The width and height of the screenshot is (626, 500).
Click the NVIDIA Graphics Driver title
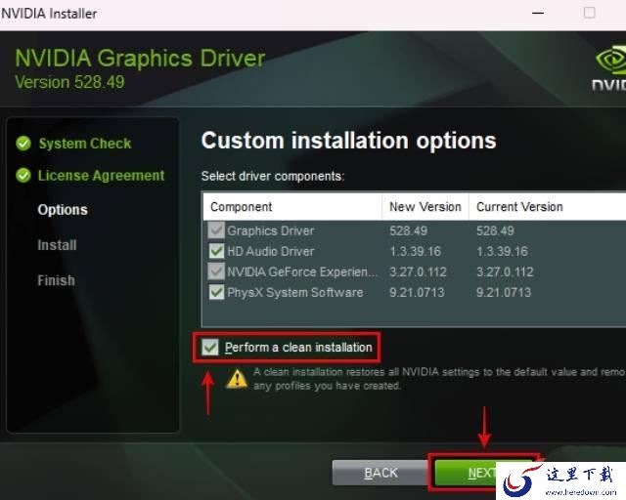[x=140, y=59]
